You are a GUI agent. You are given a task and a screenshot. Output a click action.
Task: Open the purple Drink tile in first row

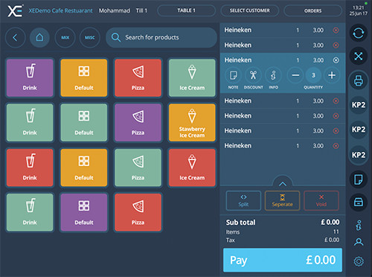click(x=30, y=77)
